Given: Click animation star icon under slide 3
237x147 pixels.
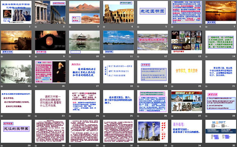Looking at the screenshot, I should 70,27.
